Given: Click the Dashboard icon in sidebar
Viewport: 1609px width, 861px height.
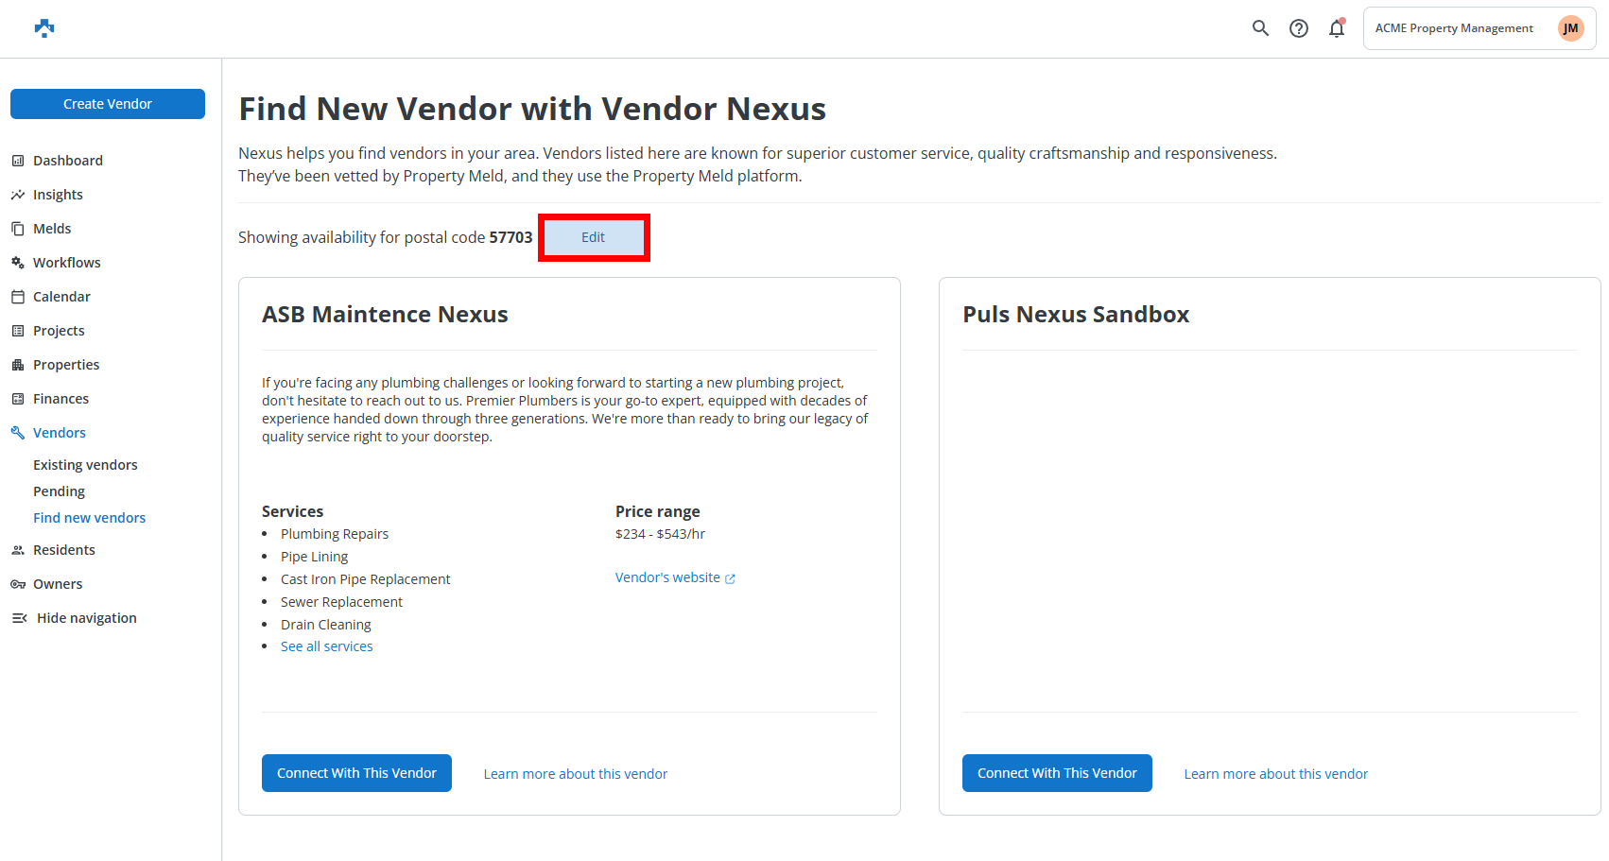Looking at the screenshot, I should [x=18, y=161].
